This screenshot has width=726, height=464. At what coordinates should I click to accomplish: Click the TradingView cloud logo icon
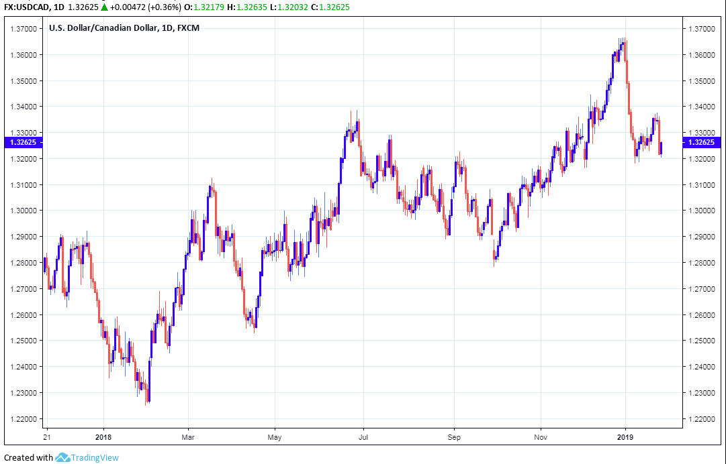point(63,457)
